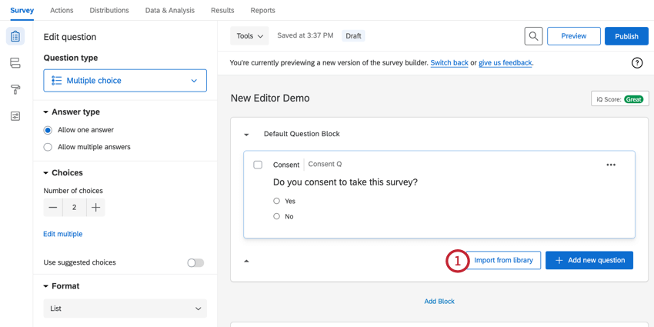This screenshot has width=654, height=327.
Task: Expand the Format List dropdown
Action: pyautogui.click(x=125, y=309)
